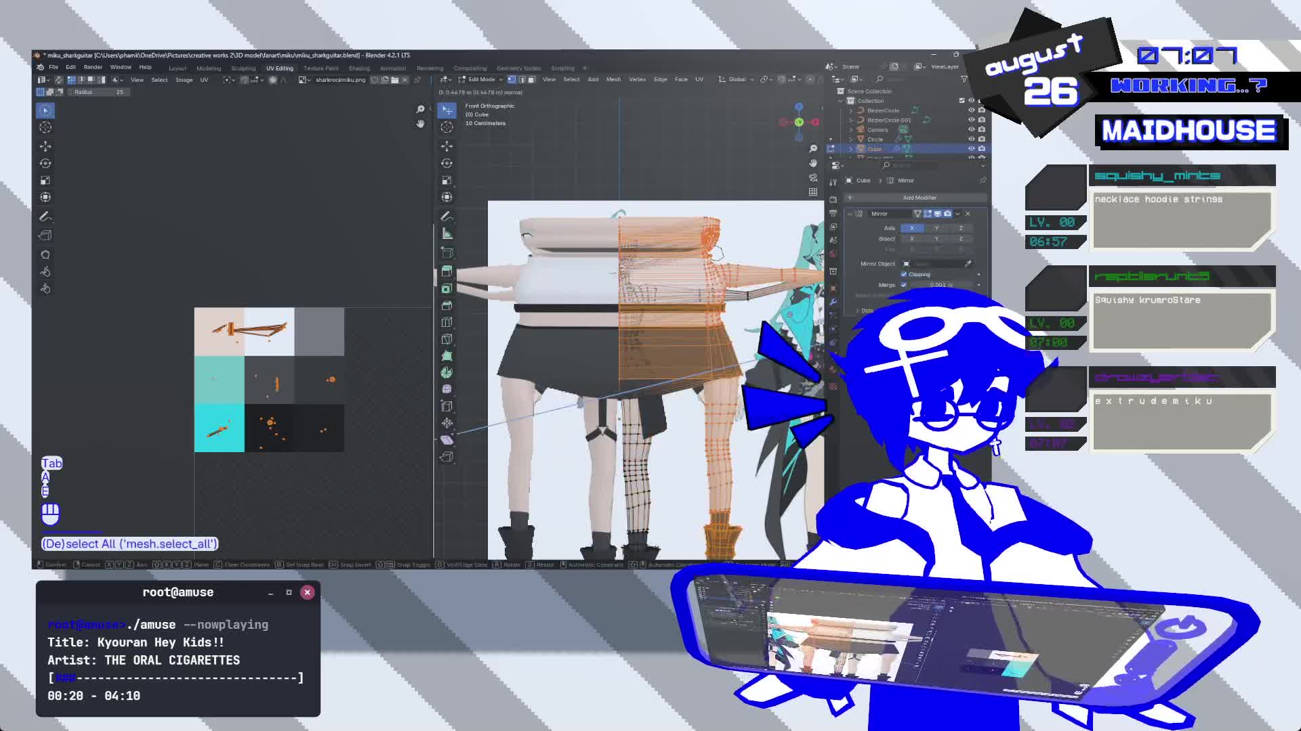The image size is (1301, 731).
Task: Toggle Bisect X button
Action: pyautogui.click(x=912, y=239)
